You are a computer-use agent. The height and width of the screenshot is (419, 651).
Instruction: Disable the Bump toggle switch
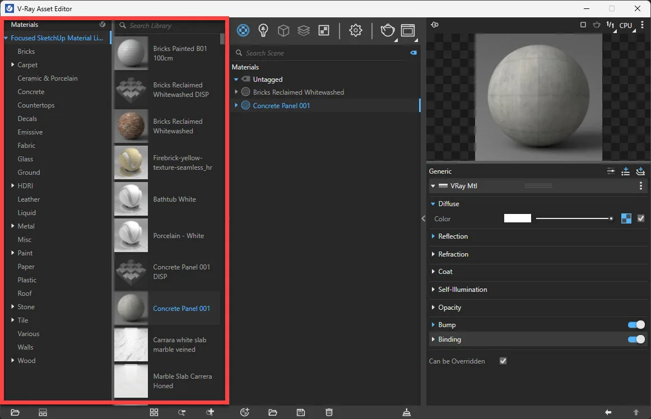[x=636, y=324]
